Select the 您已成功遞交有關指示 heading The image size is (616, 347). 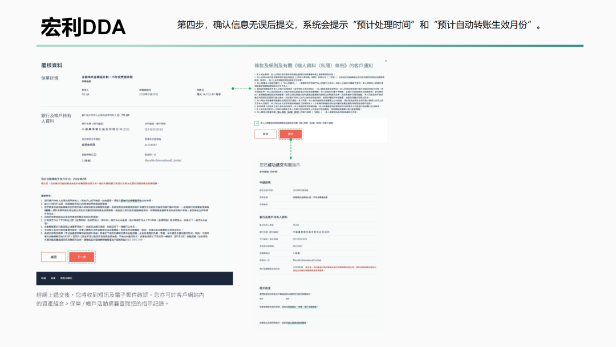pyautogui.click(x=279, y=165)
